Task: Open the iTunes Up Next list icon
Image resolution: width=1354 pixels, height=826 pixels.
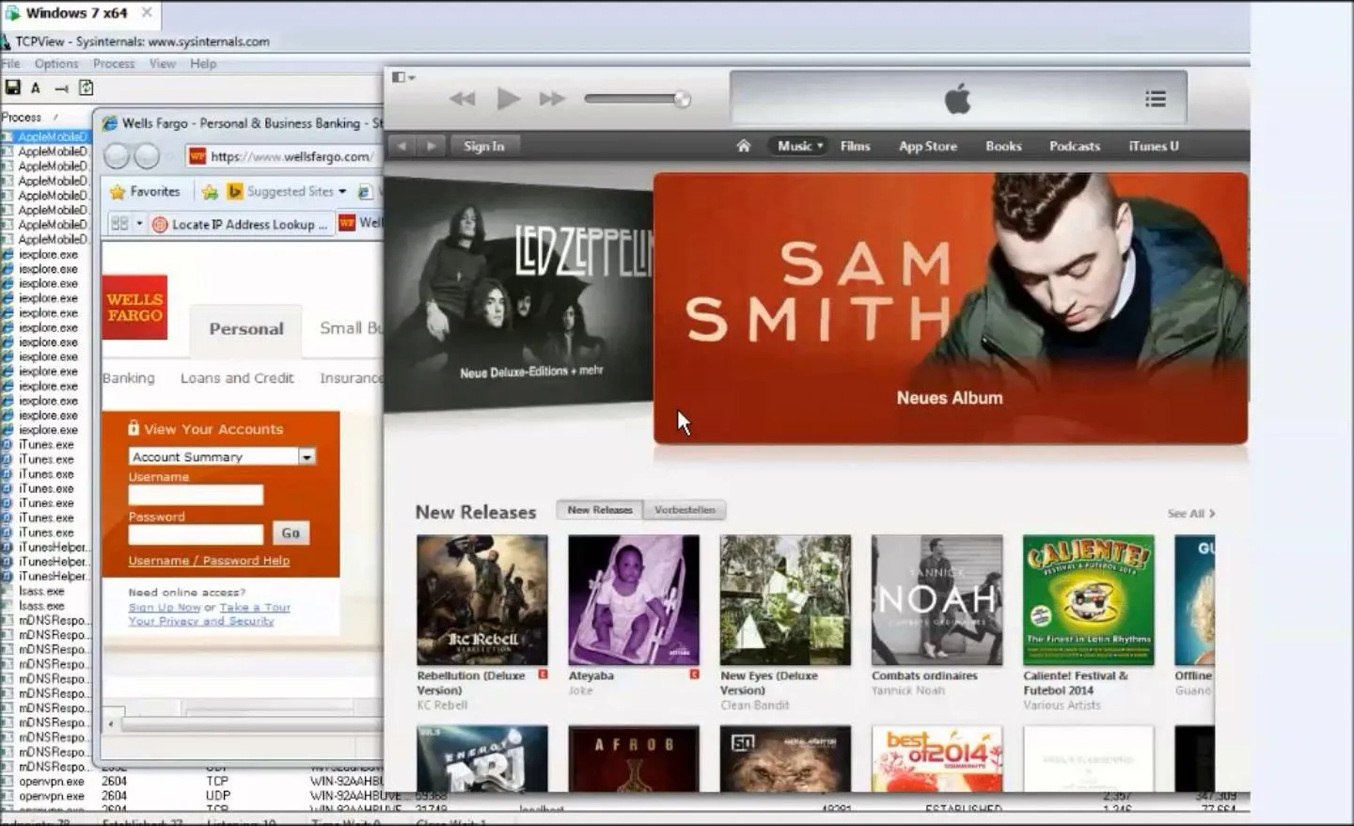Action: [x=1156, y=99]
